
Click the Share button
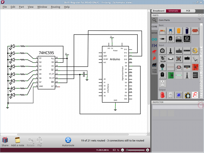click(x=5, y=142)
